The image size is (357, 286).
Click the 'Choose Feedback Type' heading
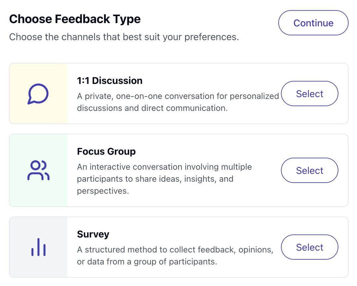(75, 19)
